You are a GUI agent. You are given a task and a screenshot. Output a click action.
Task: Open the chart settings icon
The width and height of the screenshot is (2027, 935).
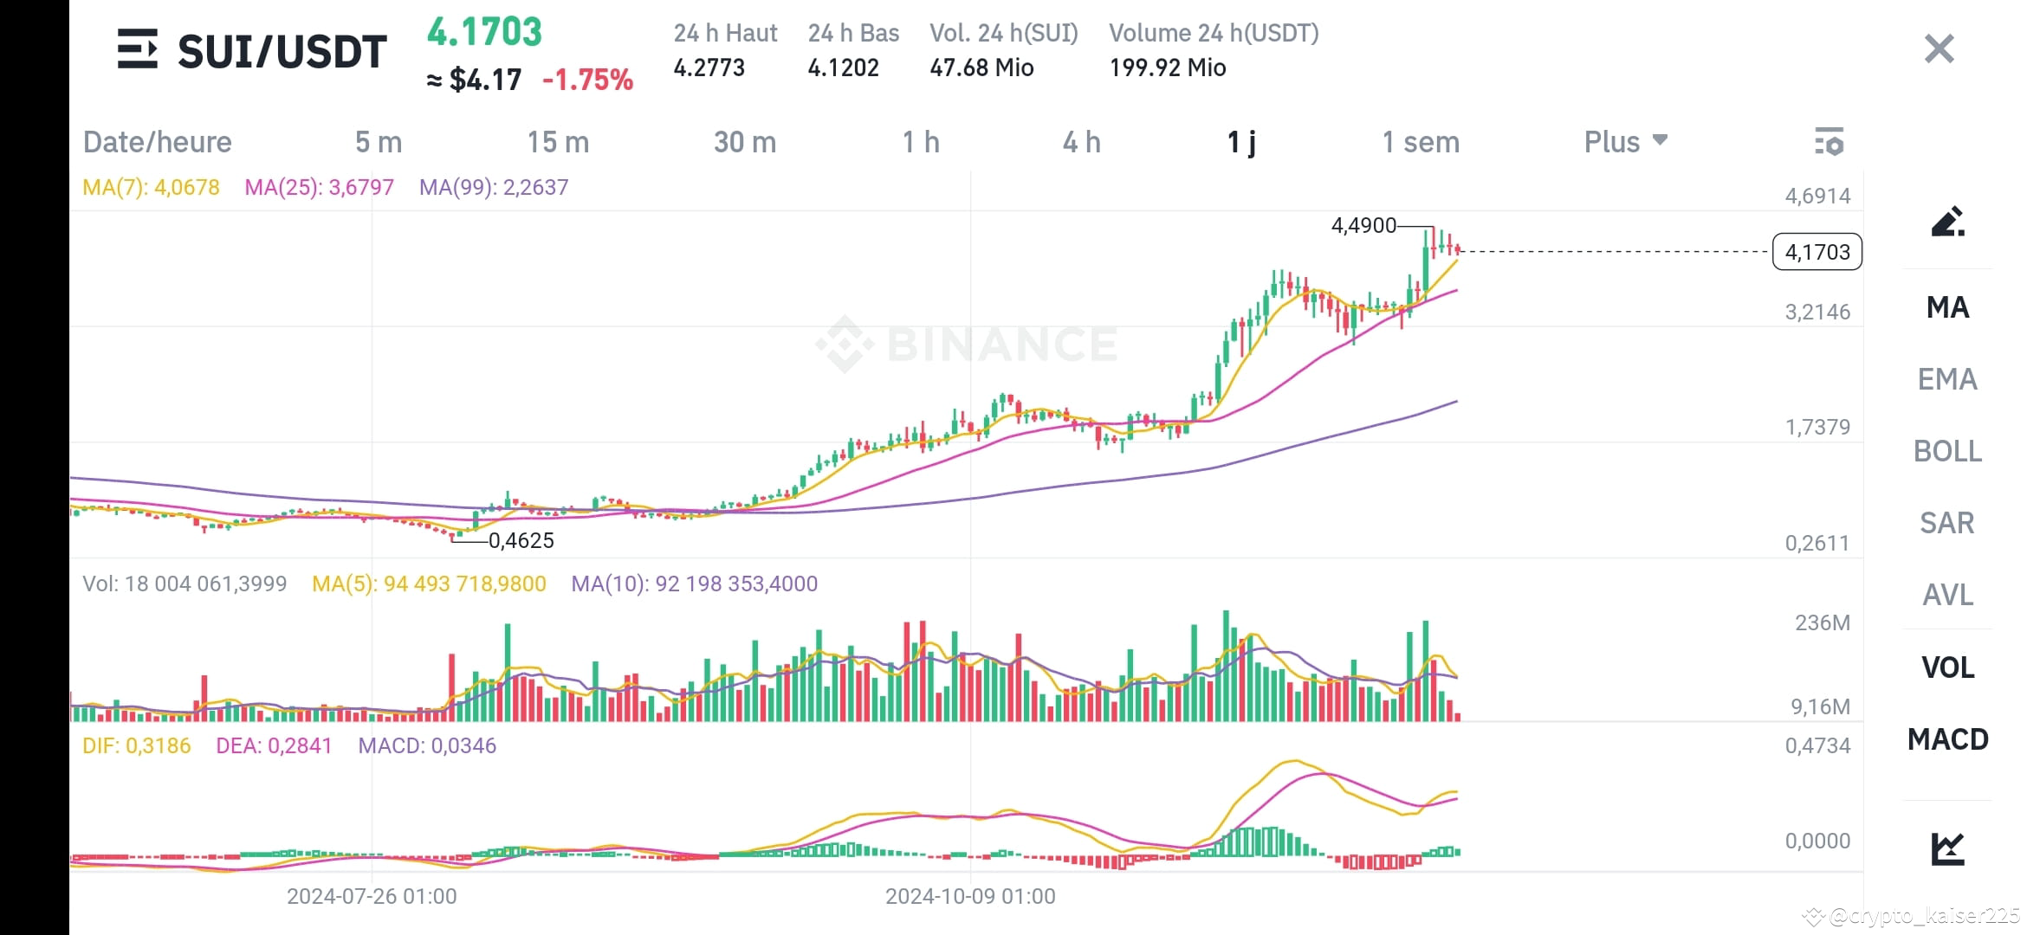(x=1830, y=141)
